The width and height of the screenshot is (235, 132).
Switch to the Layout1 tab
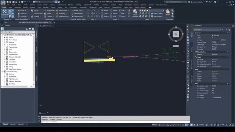click(13, 124)
